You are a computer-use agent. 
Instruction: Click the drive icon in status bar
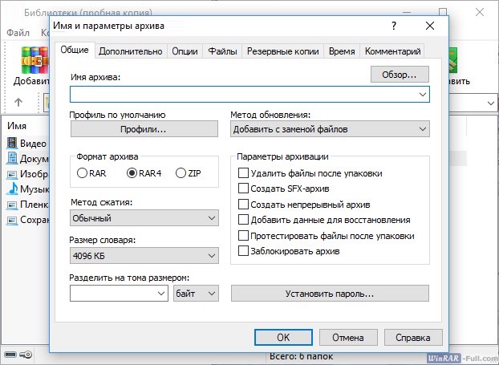(x=10, y=355)
